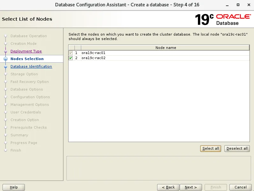Click the Database Identification step bullet icon
This screenshot has height=191, width=254.
[5, 66]
